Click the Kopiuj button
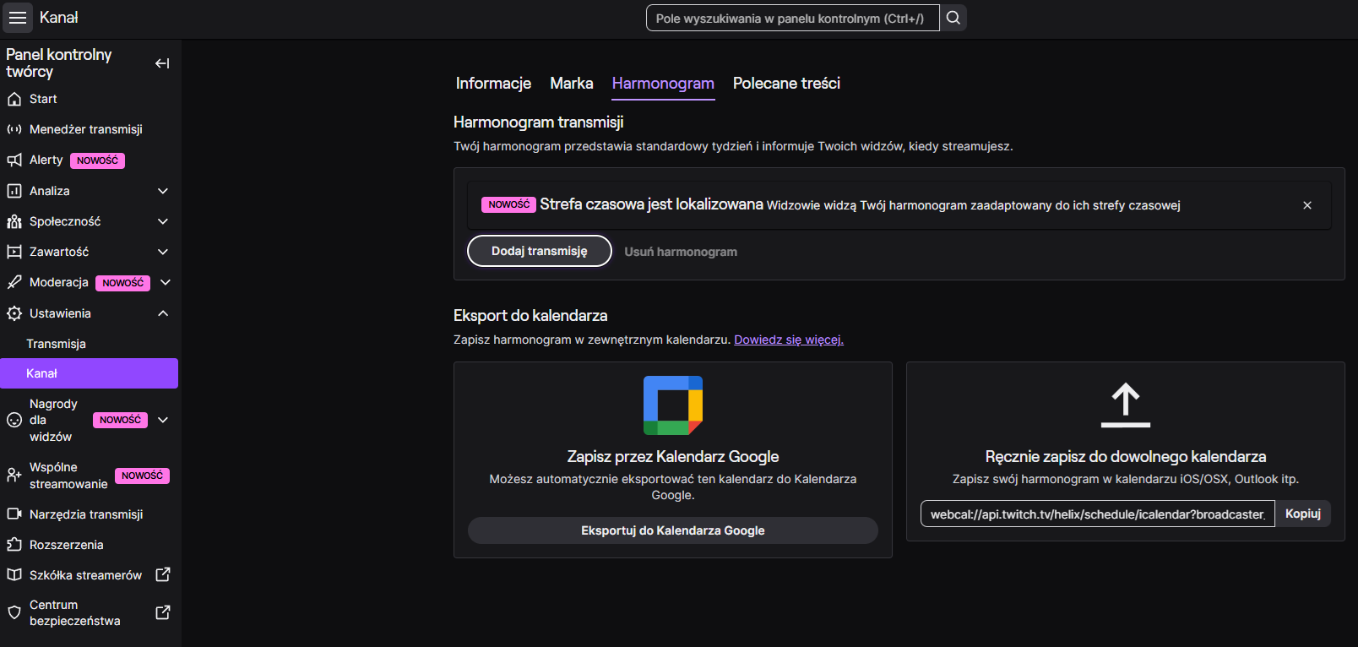The height and width of the screenshot is (647, 1358). [1303, 514]
